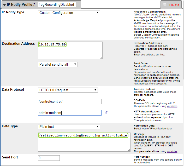The image size is (184, 166).
Task: Grab the Destination Address textarea resize handle
Action: (x=101, y=58)
